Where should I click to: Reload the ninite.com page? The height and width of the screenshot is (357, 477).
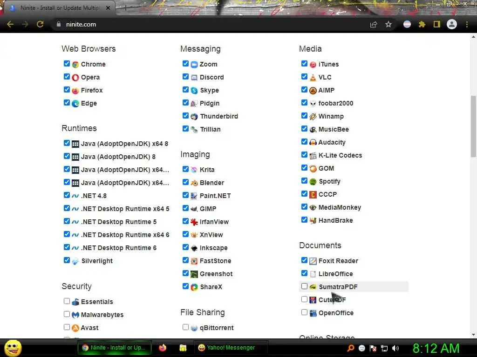click(40, 24)
